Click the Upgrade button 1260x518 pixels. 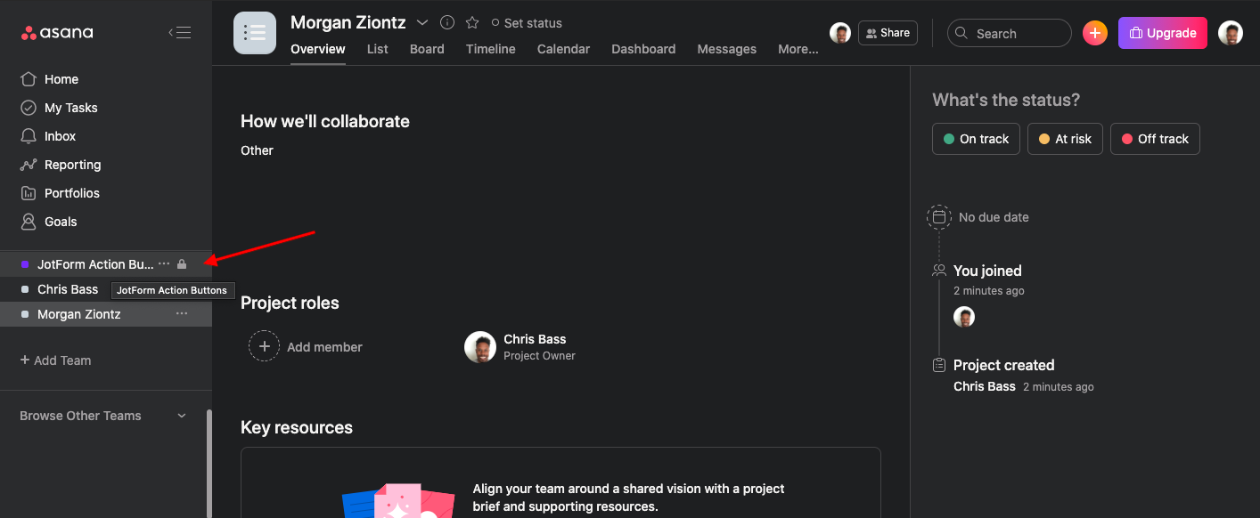pos(1162,33)
